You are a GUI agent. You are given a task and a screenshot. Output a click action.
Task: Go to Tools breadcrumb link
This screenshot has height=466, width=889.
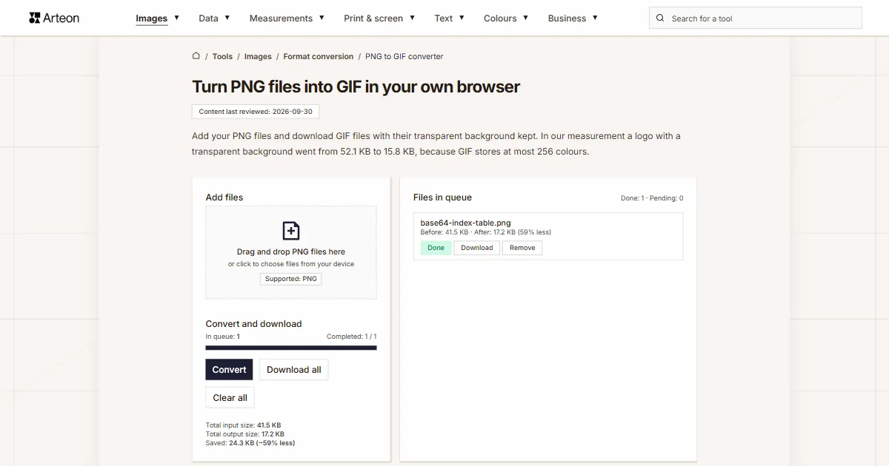tap(222, 56)
